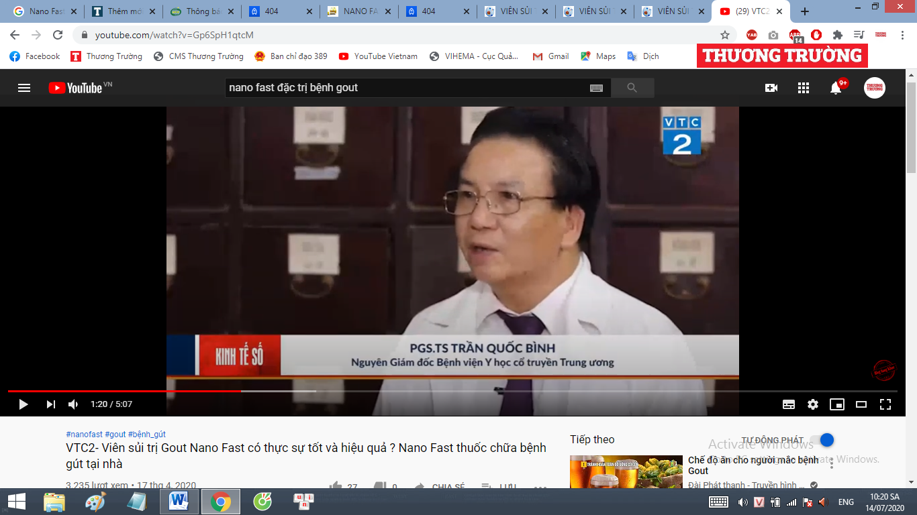The image size is (917, 515).
Task: Open the YouTube hamburger guide menu
Action: (x=24, y=88)
